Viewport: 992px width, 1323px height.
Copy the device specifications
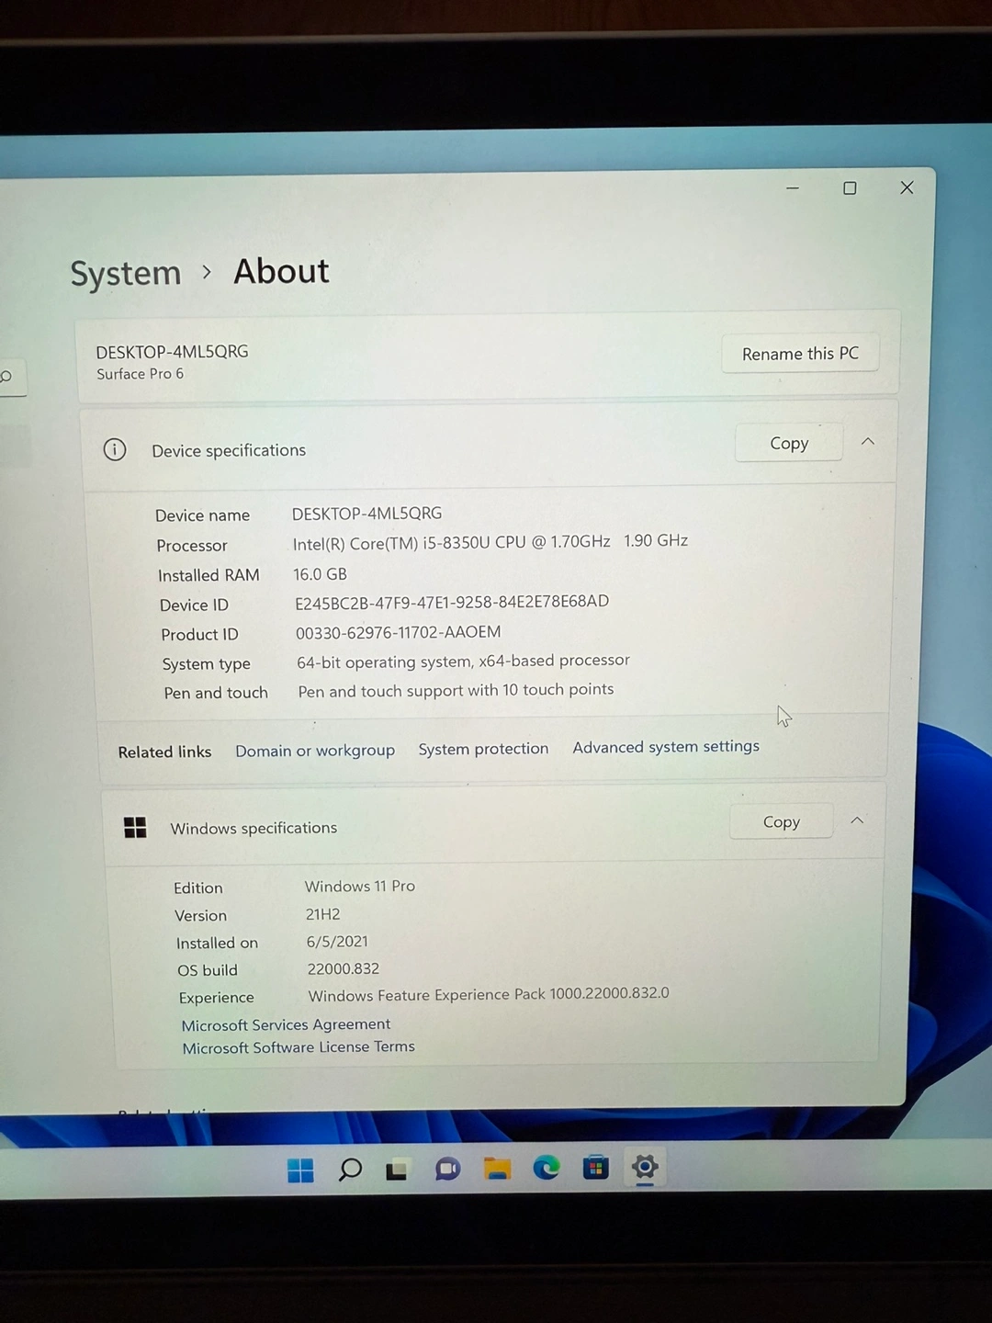point(788,443)
